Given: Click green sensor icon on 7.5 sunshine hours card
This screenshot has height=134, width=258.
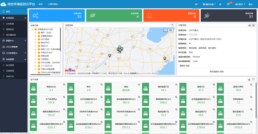Looking at the screenshot, I should 220,101.
